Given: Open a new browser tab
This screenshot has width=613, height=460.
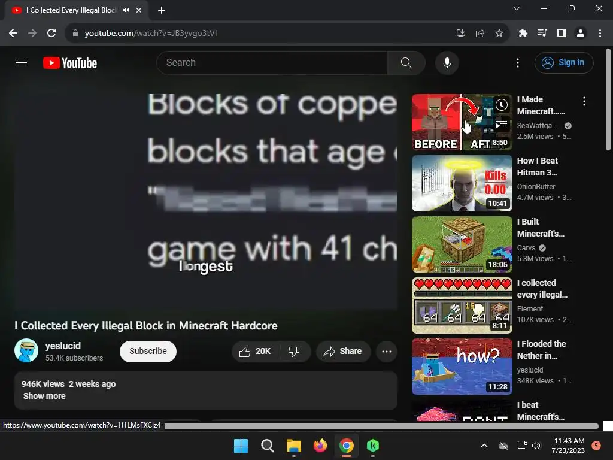Looking at the screenshot, I should 162,10.
